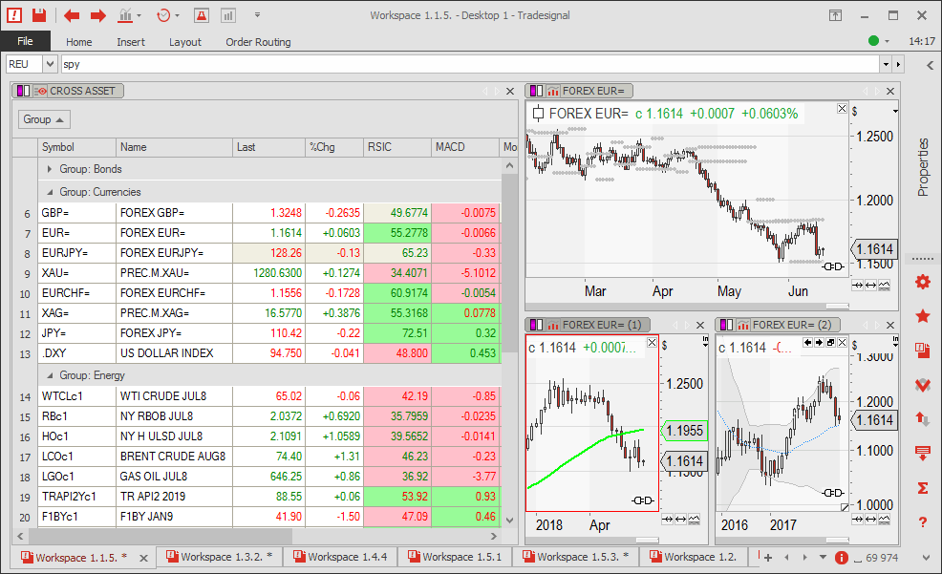Switch to the Workspace 1.3.2. tab

pos(220,557)
